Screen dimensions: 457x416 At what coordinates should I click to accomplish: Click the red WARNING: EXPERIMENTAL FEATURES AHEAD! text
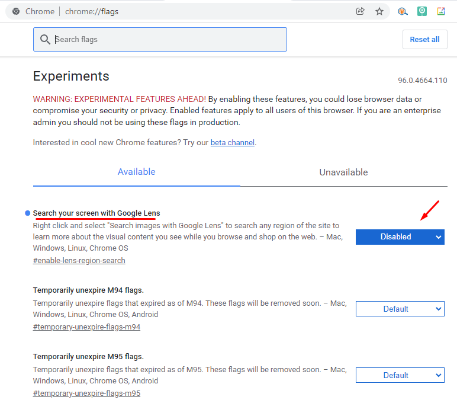coord(120,99)
